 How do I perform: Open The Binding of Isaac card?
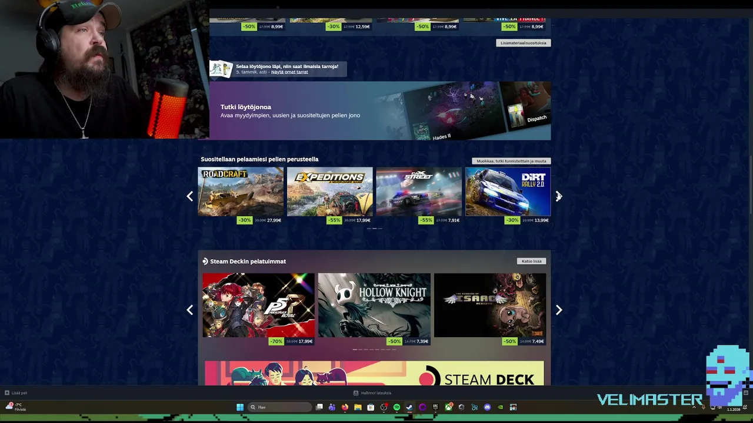point(490,305)
